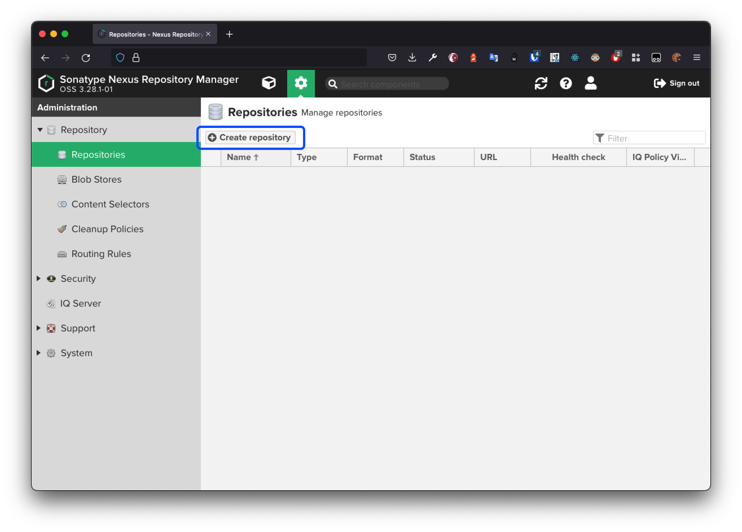
Task: Click the cookie extension icon
Action: click(676, 58)
